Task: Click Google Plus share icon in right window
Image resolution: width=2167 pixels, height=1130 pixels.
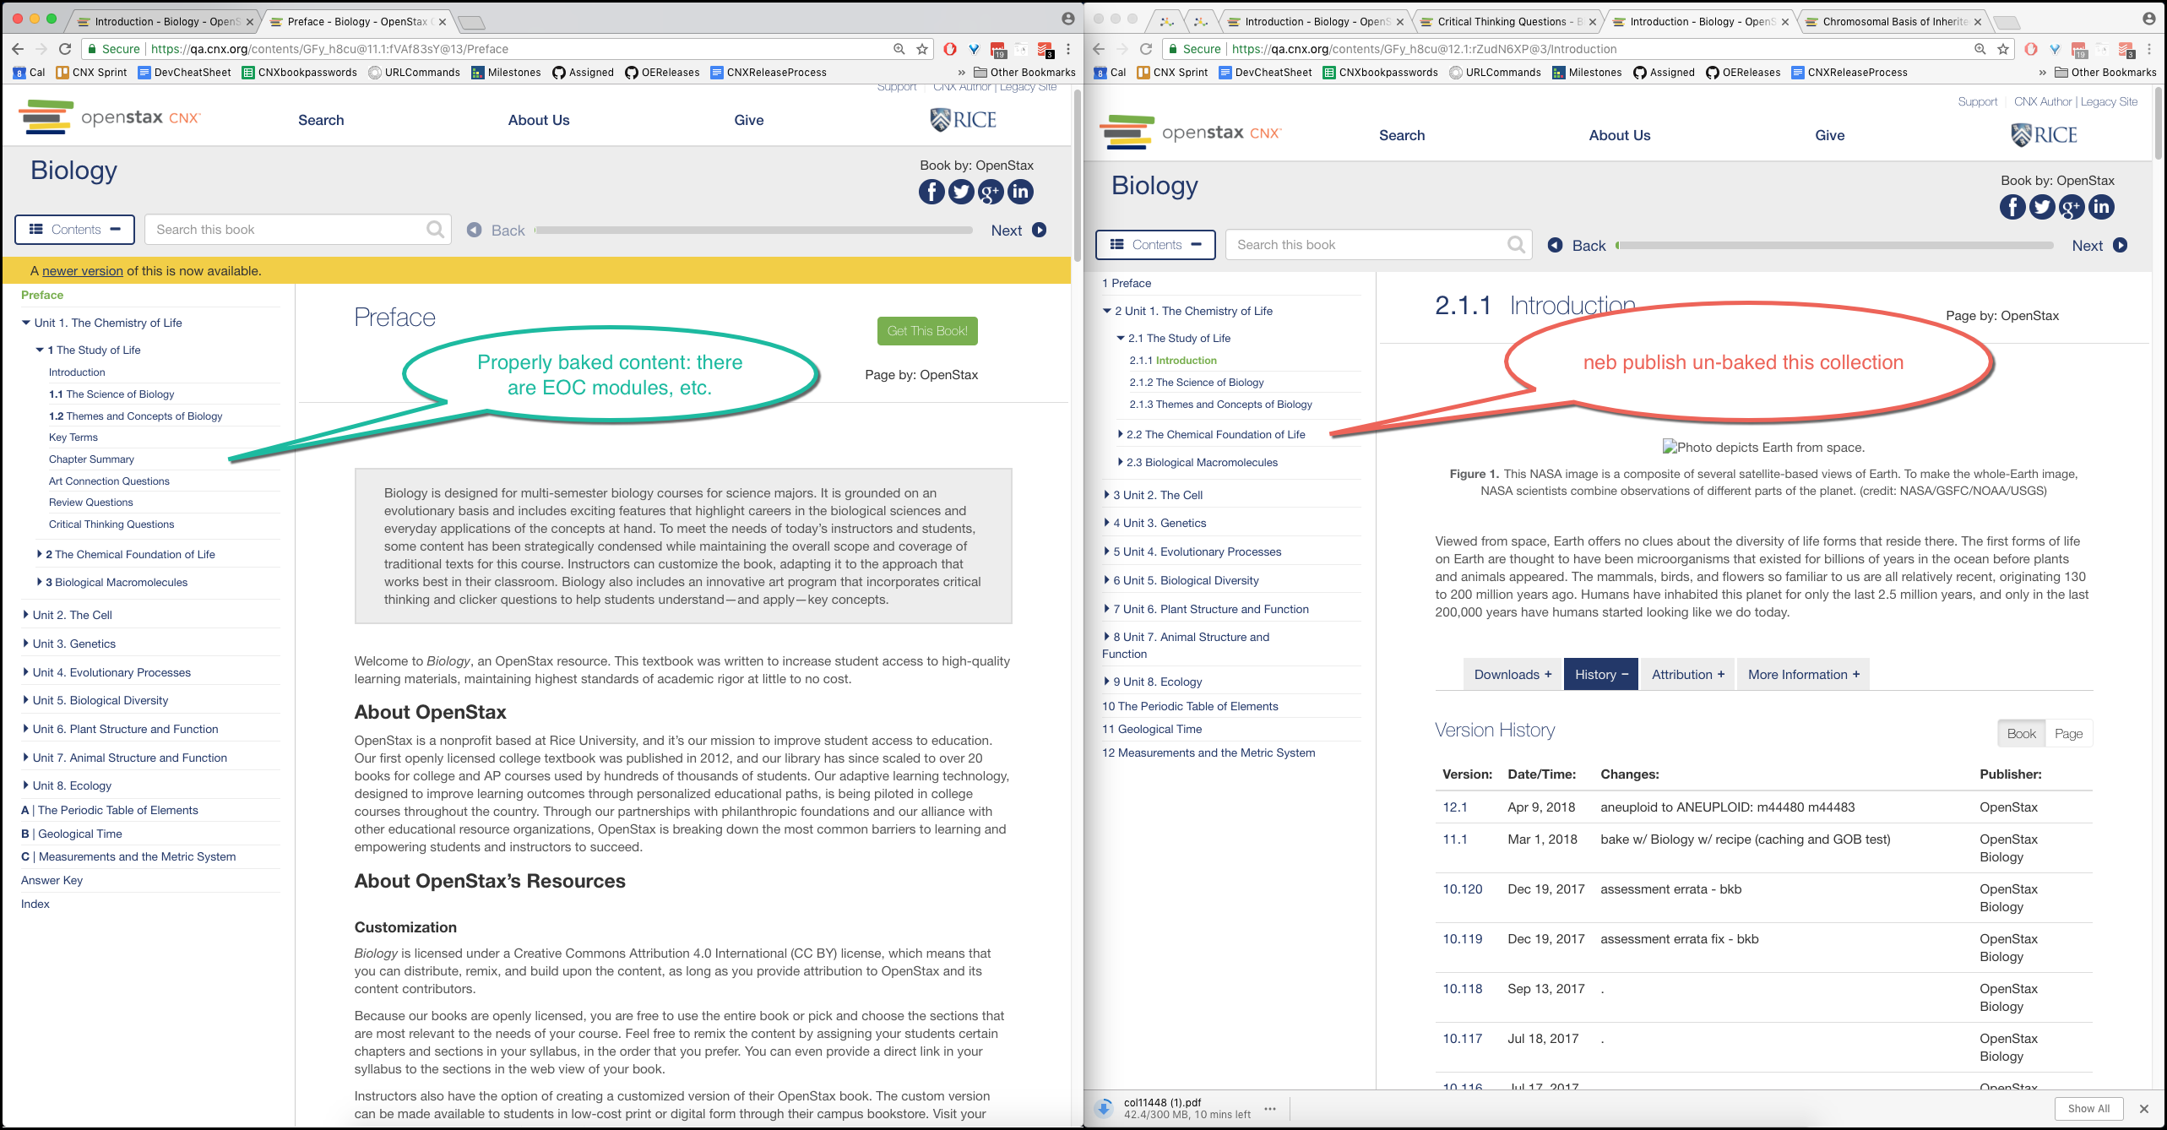Action: click(x=2071, y=207)
